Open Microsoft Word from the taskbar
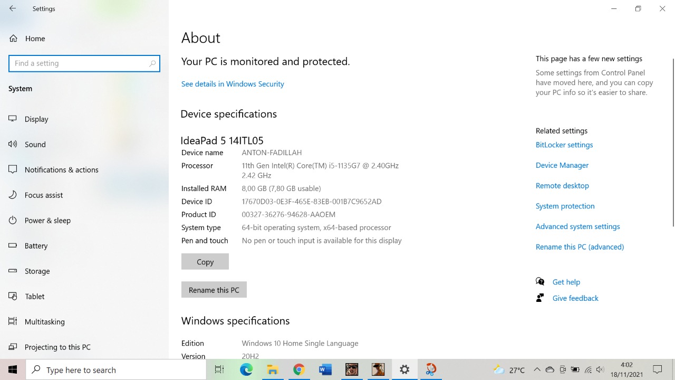This screenshot has width=675, height=380. click(325, 369)
